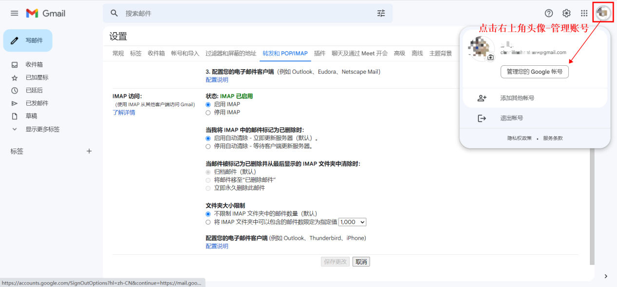Select 将邮件移至"已删除邮件" radio option

(208, 180)
